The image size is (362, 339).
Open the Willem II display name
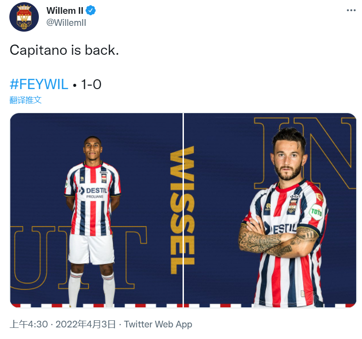[65, 11]
